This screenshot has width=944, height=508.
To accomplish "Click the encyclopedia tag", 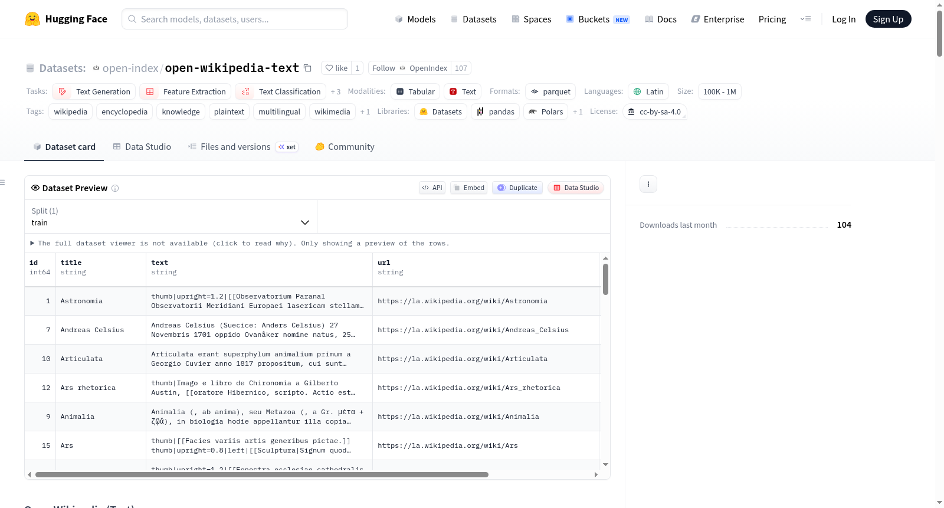I will tap(124, 112).
